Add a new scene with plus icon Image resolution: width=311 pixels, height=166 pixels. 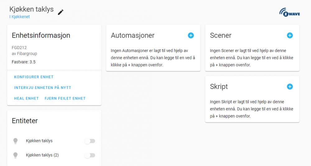[x=290, y=35]
